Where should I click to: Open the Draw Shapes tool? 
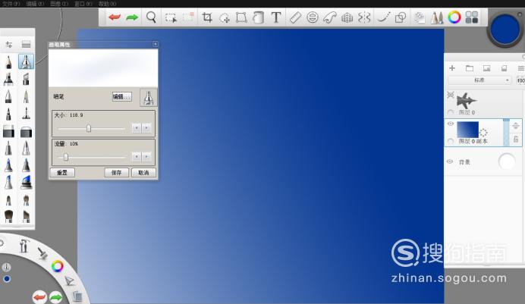pos(401,17)
